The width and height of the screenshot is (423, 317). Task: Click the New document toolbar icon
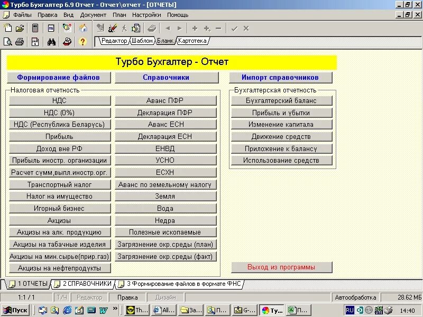(x=7, y=28)
